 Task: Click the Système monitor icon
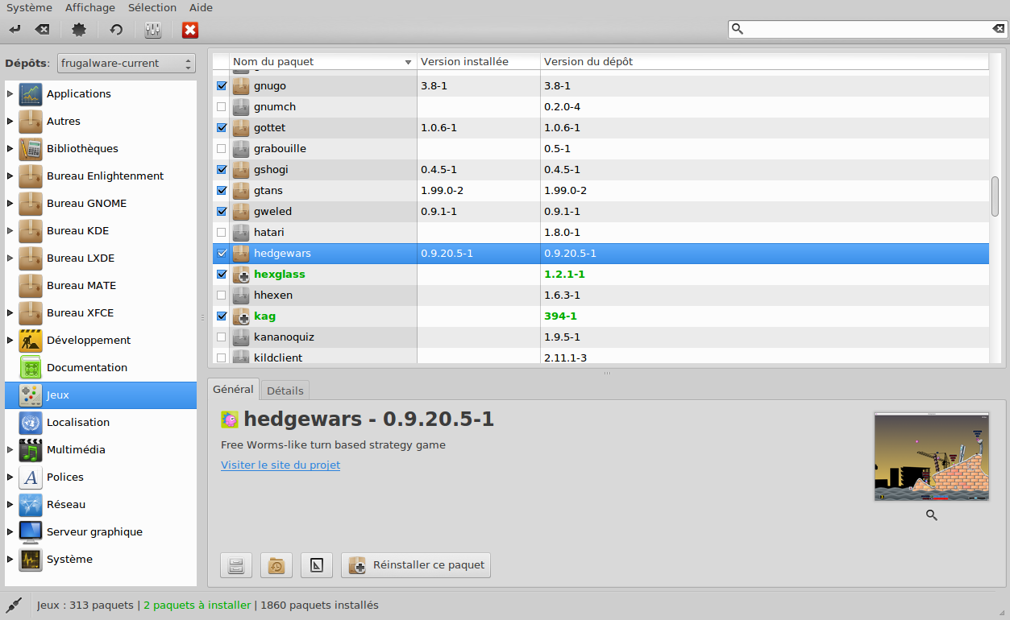pyautogui.click(x=31, y=560)
